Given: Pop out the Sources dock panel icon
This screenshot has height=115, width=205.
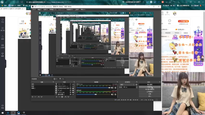Looking at the screenshot, I should tap(74, 82).
